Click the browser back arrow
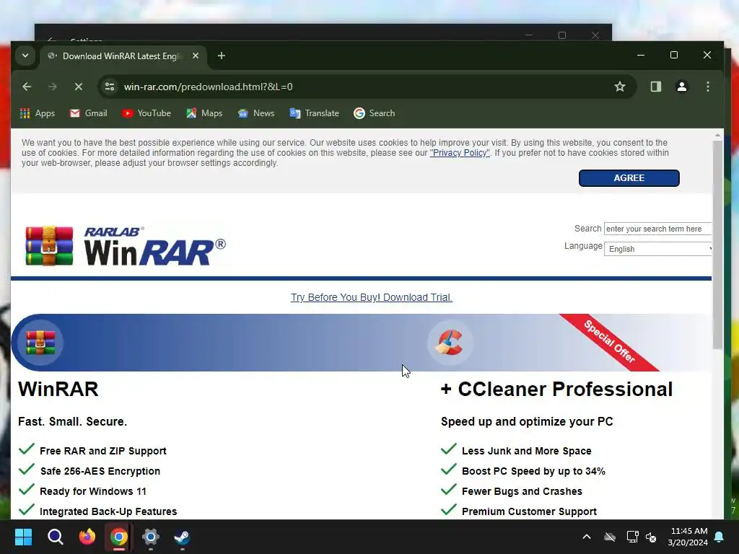Screen dimensions: 739x554 27,87
